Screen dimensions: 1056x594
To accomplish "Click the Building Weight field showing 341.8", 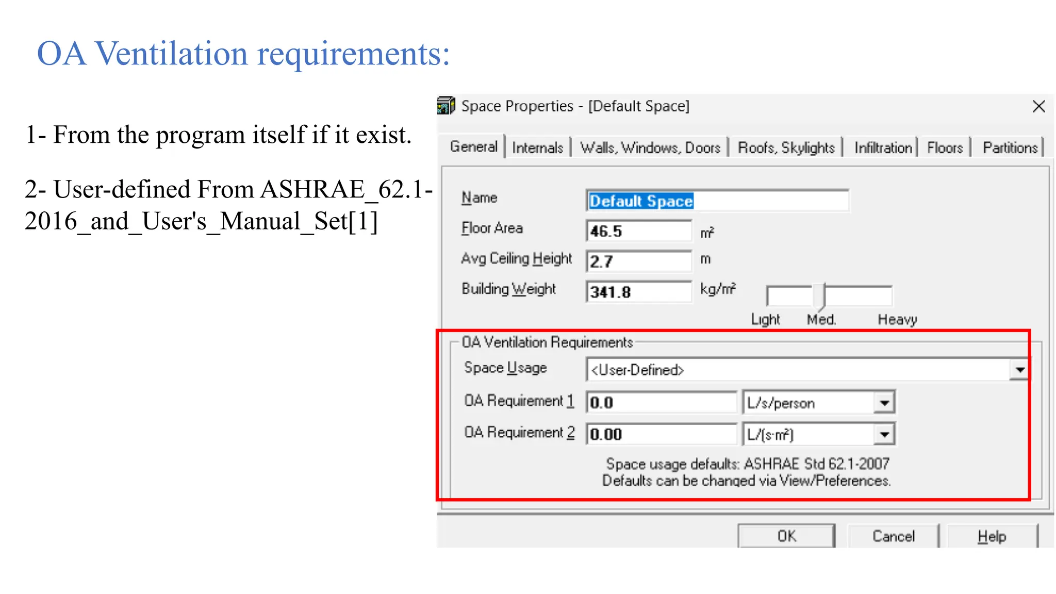I will pos(638,292).
